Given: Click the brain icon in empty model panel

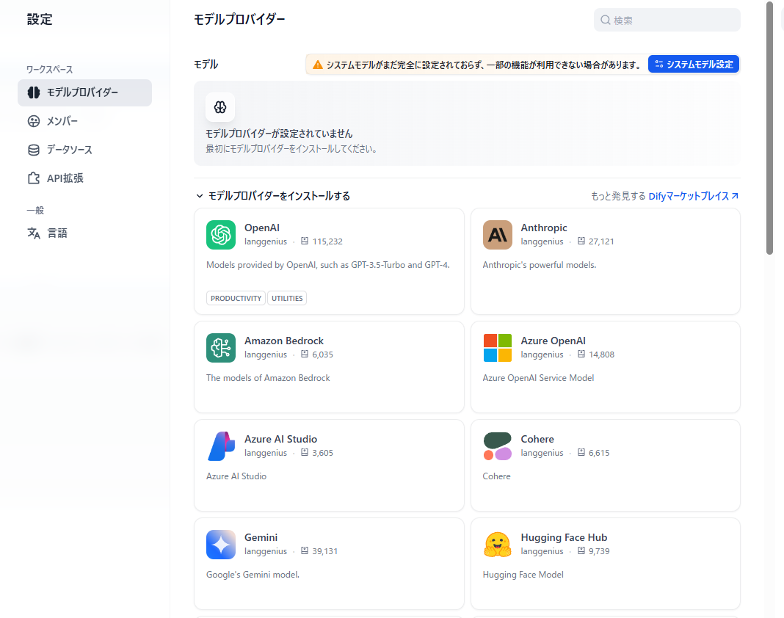Looking at the screenshot, I should click(x=220, y=107).
